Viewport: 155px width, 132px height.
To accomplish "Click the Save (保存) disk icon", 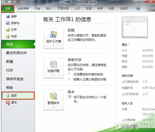I will (x=8, y=16).
